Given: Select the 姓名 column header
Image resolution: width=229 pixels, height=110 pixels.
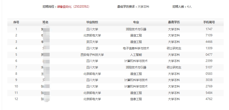Looking at the screenshot, I should (46, 22).
